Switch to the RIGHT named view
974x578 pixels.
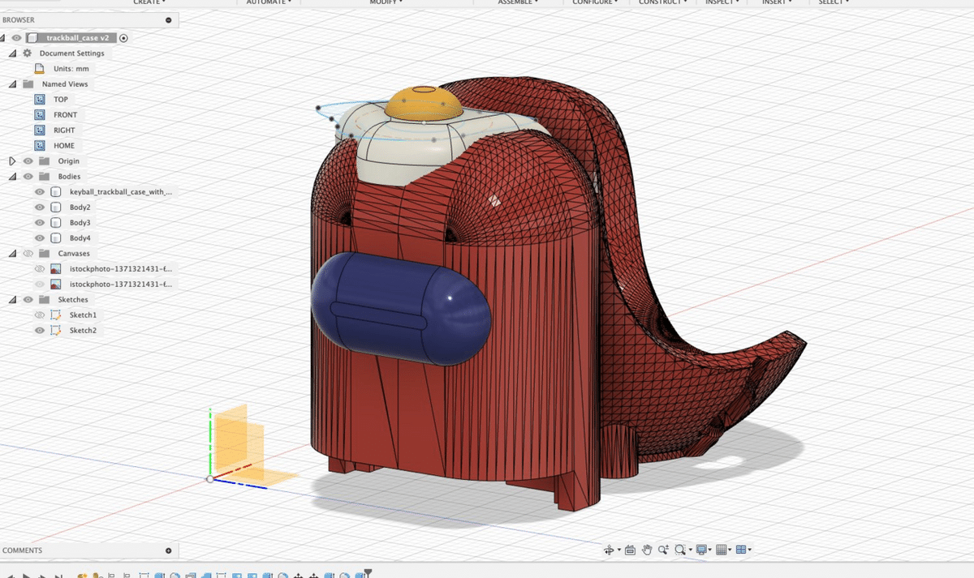[64, 131]
